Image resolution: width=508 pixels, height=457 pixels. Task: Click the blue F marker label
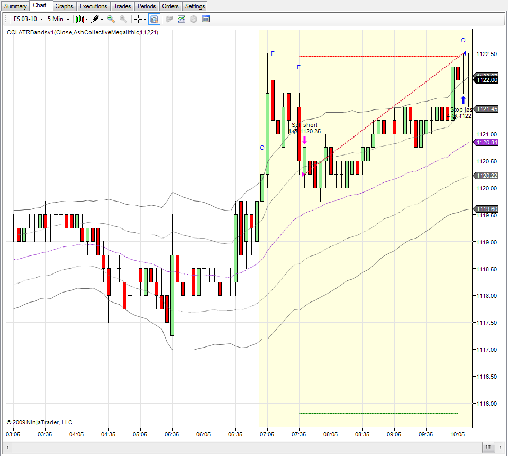point(273,53)
